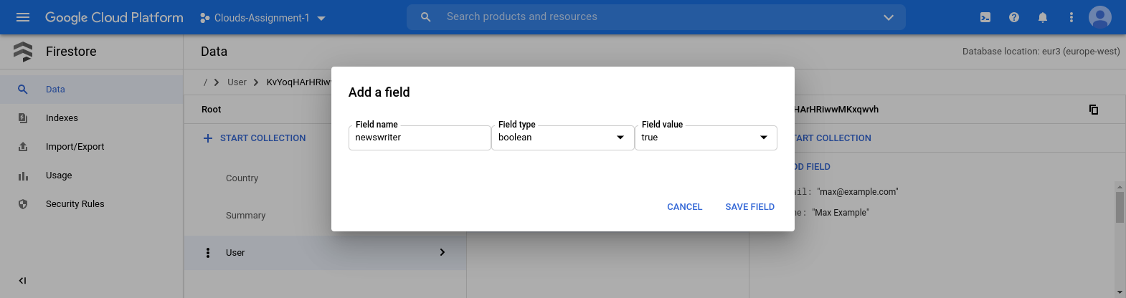The height and width of the screenshot is (298, 1126).
Task: Open Usage in the sidebar
Action: click(59, 176)
